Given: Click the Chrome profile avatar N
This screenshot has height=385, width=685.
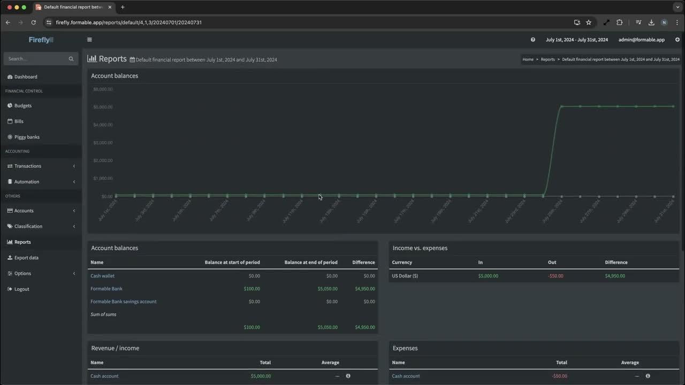Looking at the screenshot, I should [x=664, y=22].
